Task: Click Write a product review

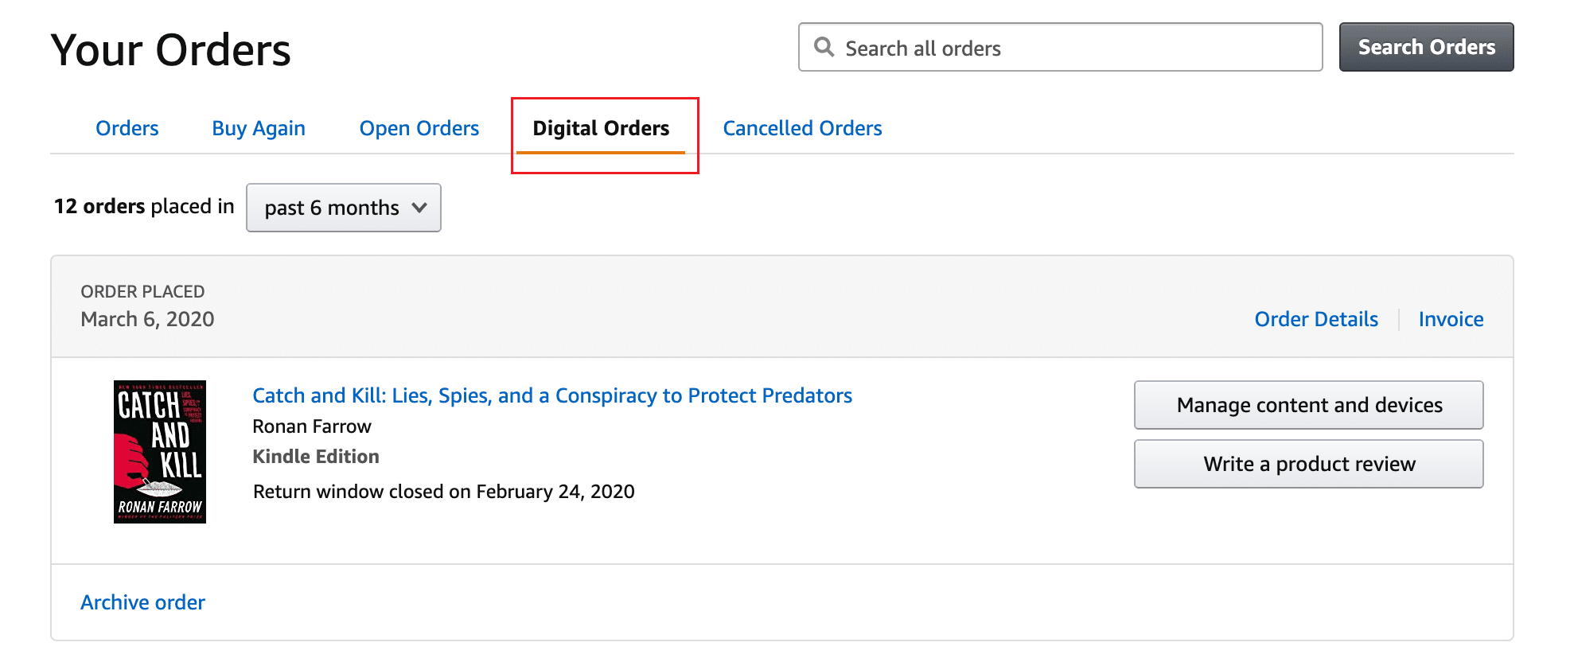Action: click(x=1308, y=464)
